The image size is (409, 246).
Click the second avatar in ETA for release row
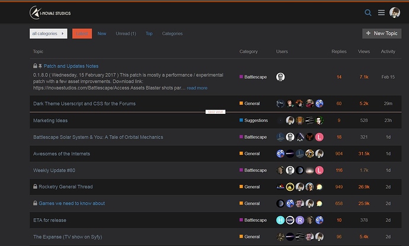pos(290,220)
